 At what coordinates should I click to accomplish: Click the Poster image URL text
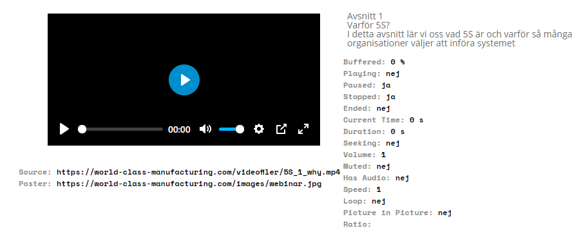[x=189, y=184]
